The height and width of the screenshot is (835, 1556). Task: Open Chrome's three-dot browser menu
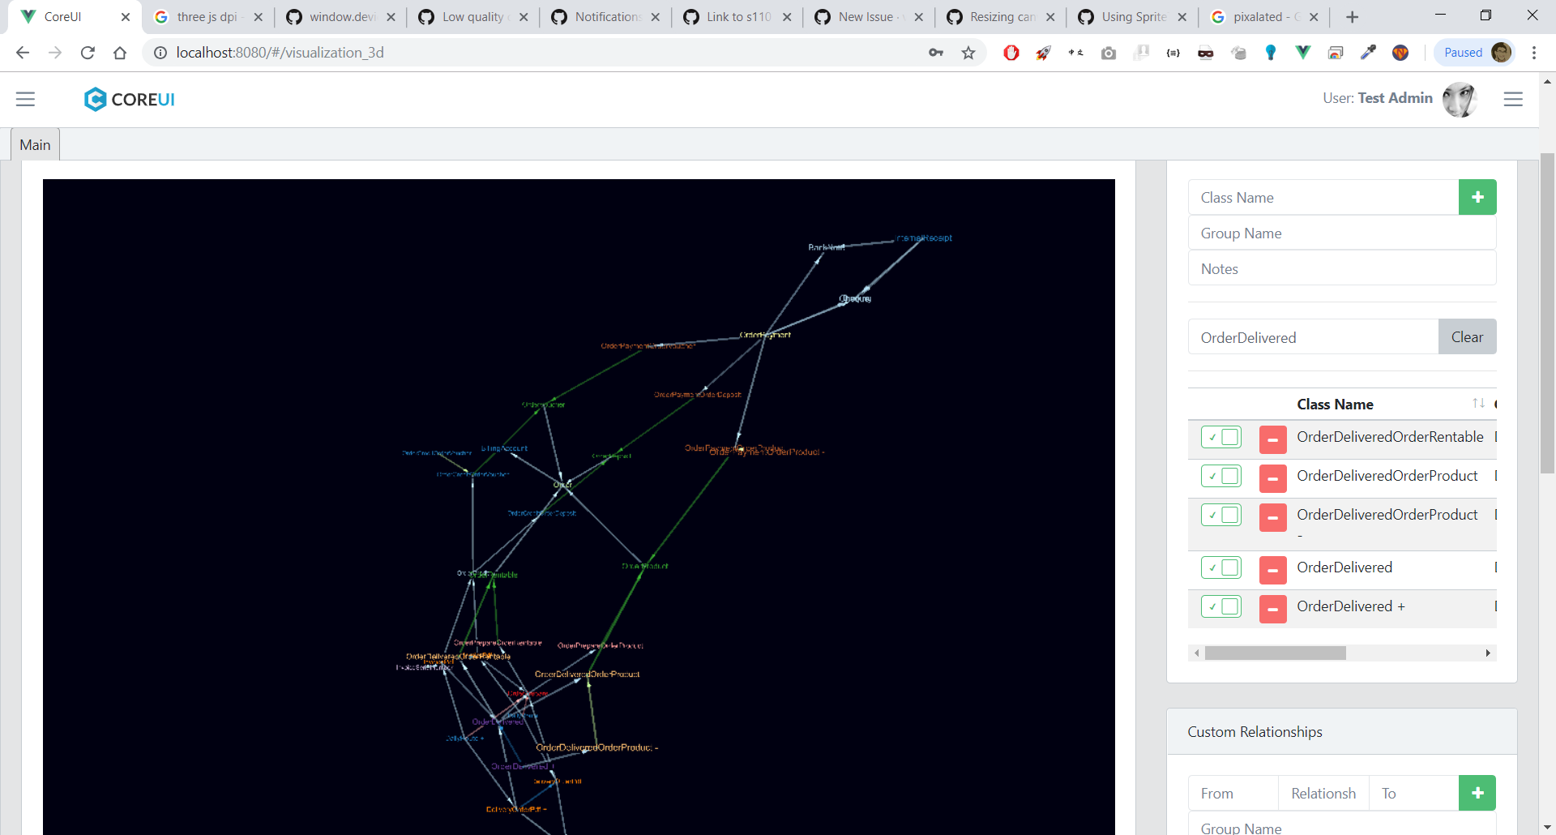pos(1534,52)
